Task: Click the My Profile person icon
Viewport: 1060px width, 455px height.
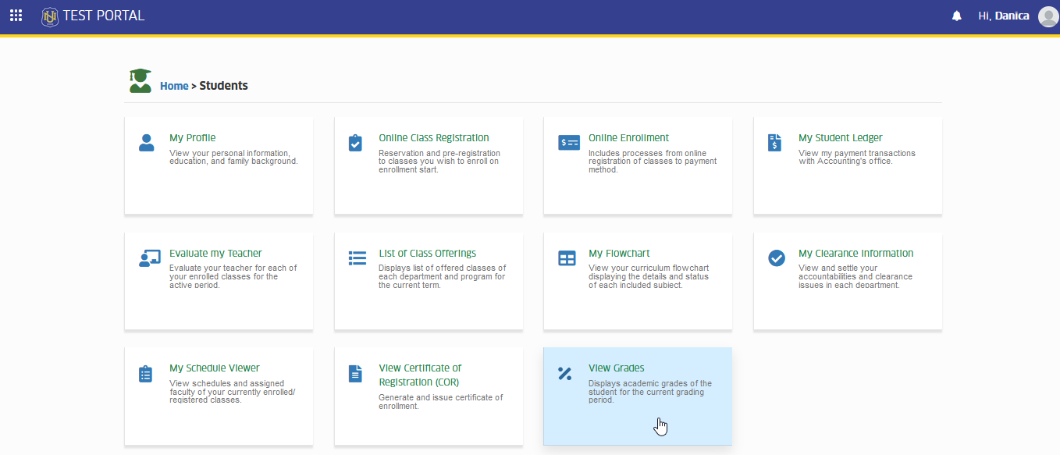Action: click(146, 143)
